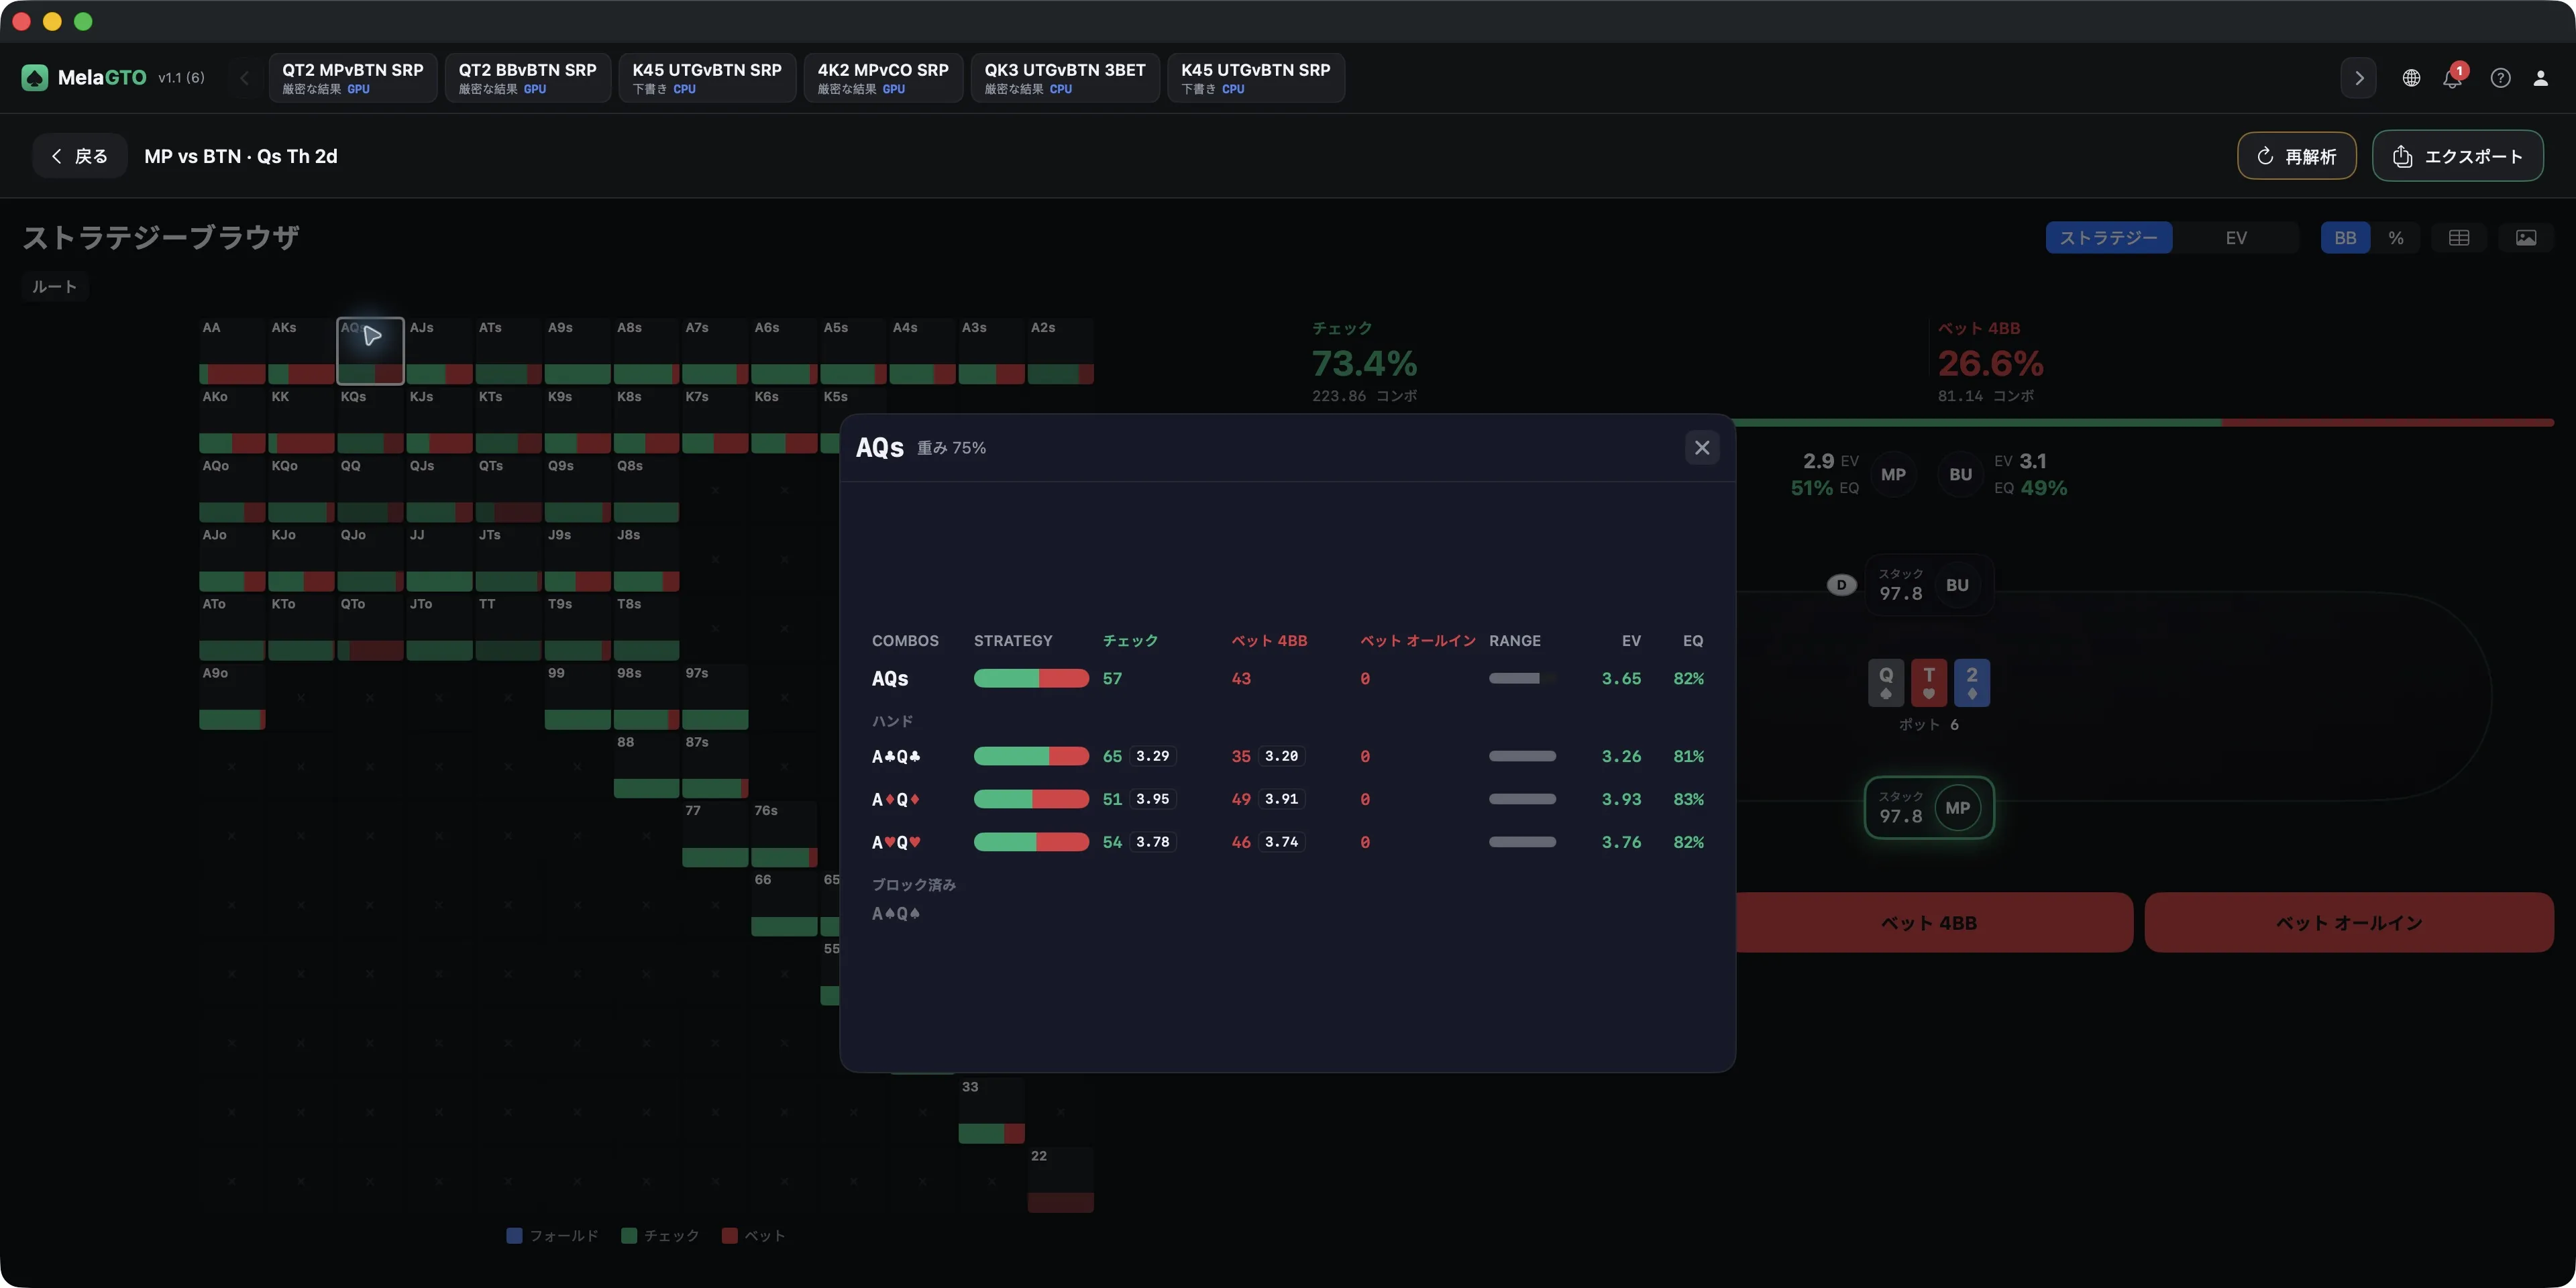Open the QT2 MPvBTN SRP tab
Image resolution: width=2576 pixels, height=1288 pixels.
[x=352, y=78]
